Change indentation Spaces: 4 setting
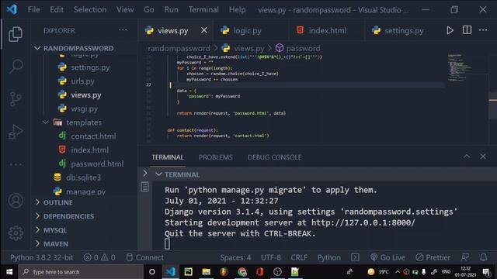Image resolution: width=497 pixels, height=279 pixels. (235, 257)
